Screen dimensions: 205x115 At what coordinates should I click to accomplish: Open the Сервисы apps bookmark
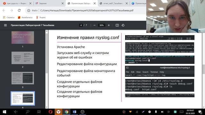[x=9, y=17]
